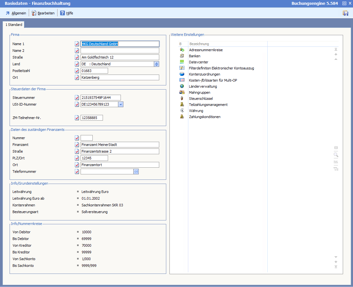Open the Datevcenter entry

(x=198, y=62)
